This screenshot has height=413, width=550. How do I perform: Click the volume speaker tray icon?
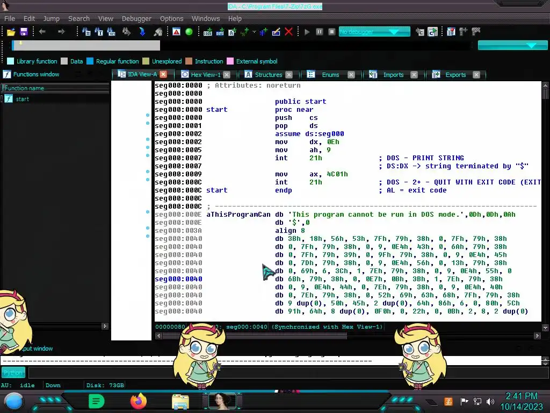point(490,401)
